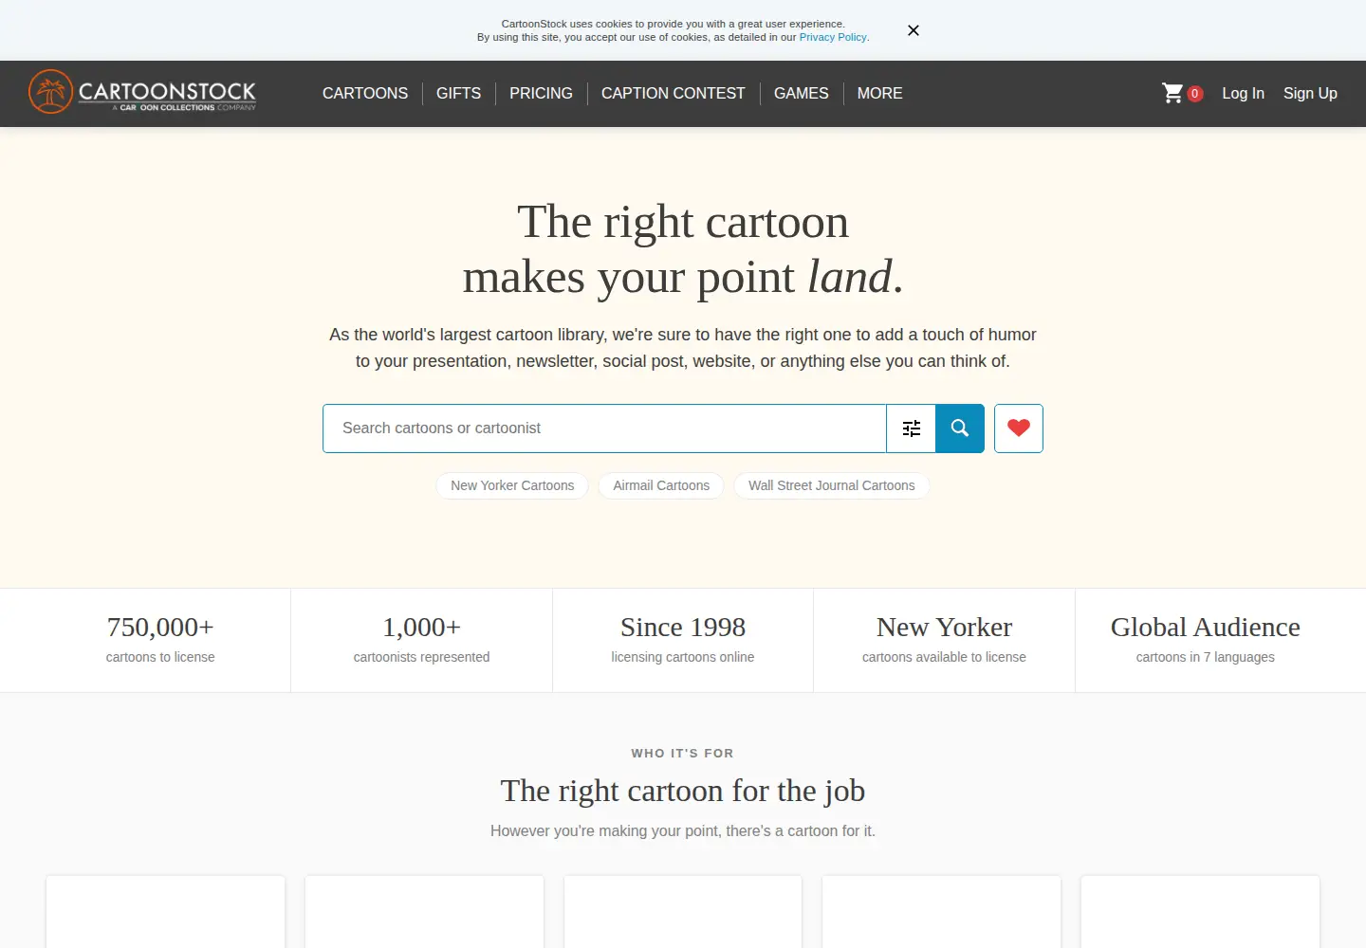
Task: Open the Pricing page
Action: 541,93
